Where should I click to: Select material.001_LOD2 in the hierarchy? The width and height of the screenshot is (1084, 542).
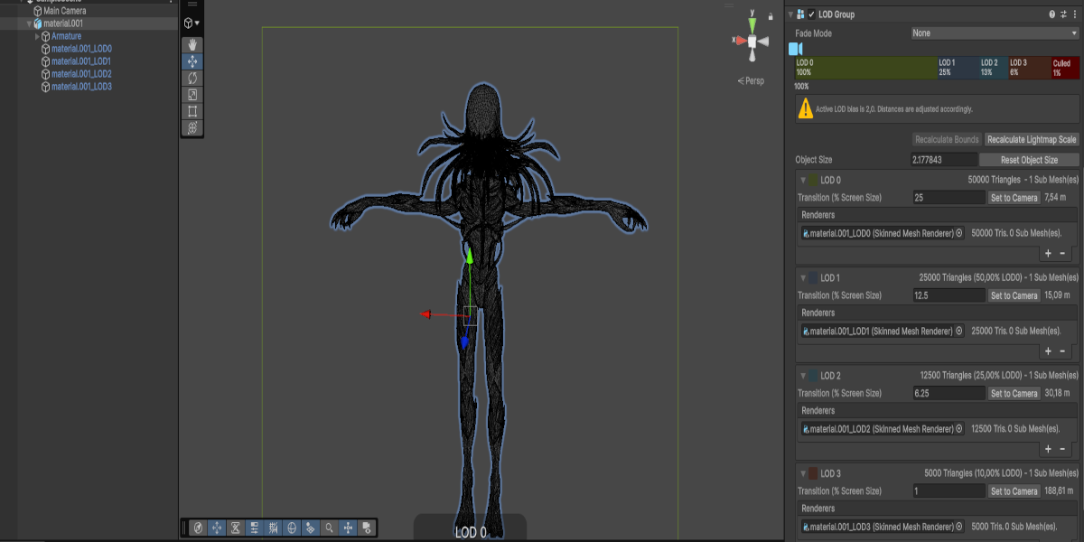click(x=81, y=74)
